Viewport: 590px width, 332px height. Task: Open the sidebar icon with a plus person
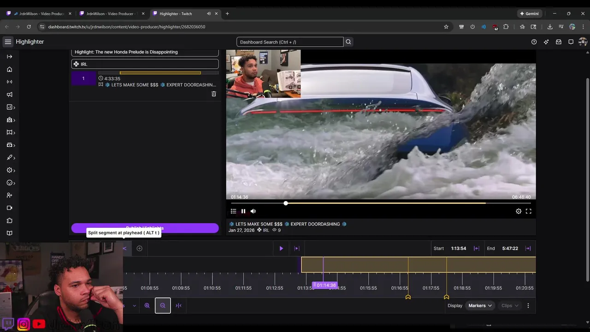coord(9,196)
